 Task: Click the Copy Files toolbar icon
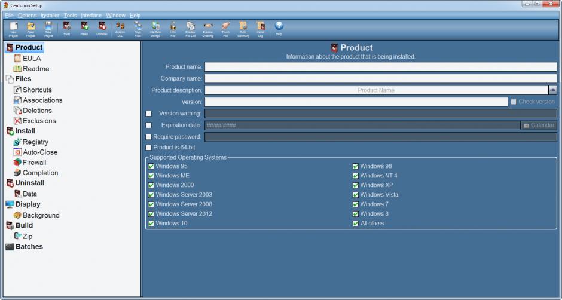(138, 29)
